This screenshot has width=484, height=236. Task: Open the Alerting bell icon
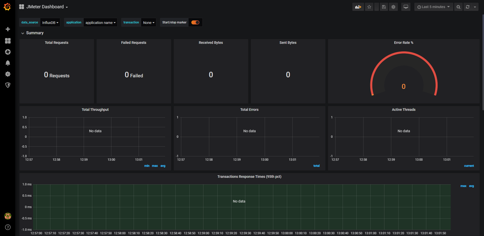(8, 63)
